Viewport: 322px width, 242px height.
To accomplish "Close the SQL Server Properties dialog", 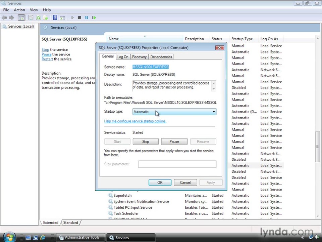I will (x=219, y=47).
